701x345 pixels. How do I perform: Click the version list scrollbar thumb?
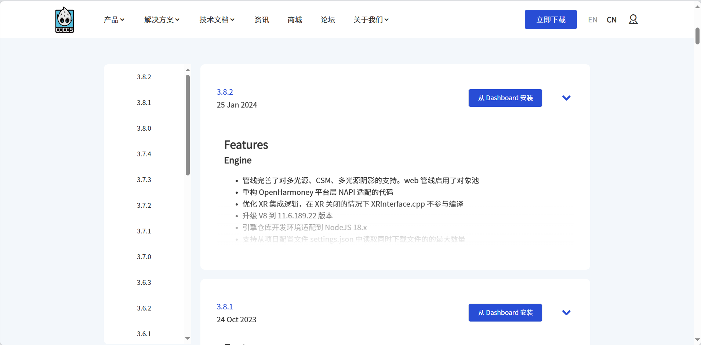coord(188,125)
